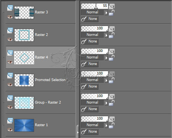Click the link icon of Raster 2
Screen dimensions: 172x138
[84, 41]
